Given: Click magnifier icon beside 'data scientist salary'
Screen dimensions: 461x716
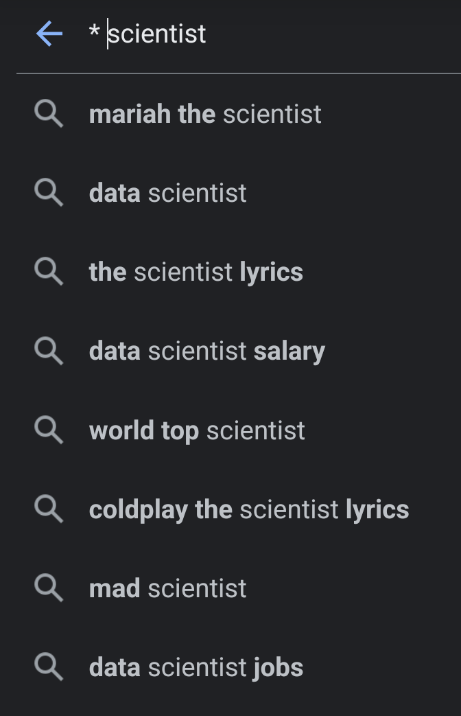Looking at the screenshot, I should tap(49, 351).
